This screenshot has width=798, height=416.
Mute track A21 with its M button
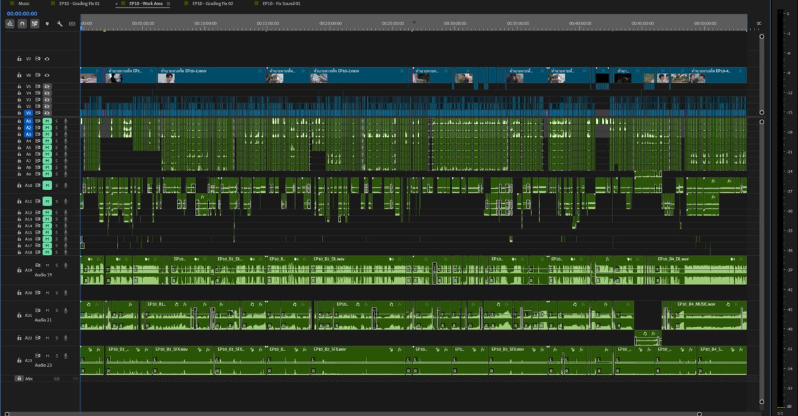pos(47,310)
